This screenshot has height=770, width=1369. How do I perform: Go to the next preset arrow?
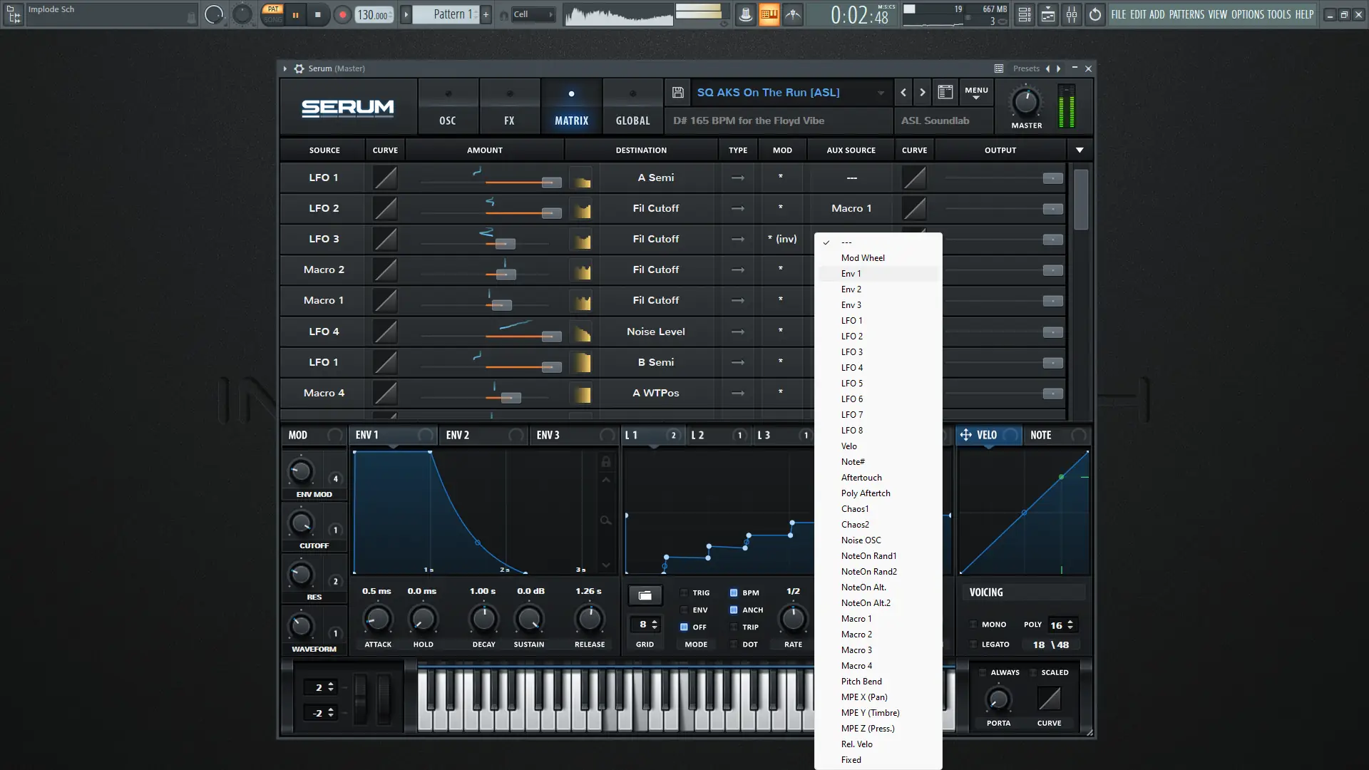[x=923, y=92]
